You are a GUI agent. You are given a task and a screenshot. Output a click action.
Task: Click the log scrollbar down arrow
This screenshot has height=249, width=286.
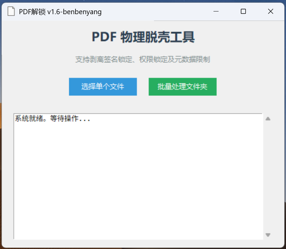[268, 235]
